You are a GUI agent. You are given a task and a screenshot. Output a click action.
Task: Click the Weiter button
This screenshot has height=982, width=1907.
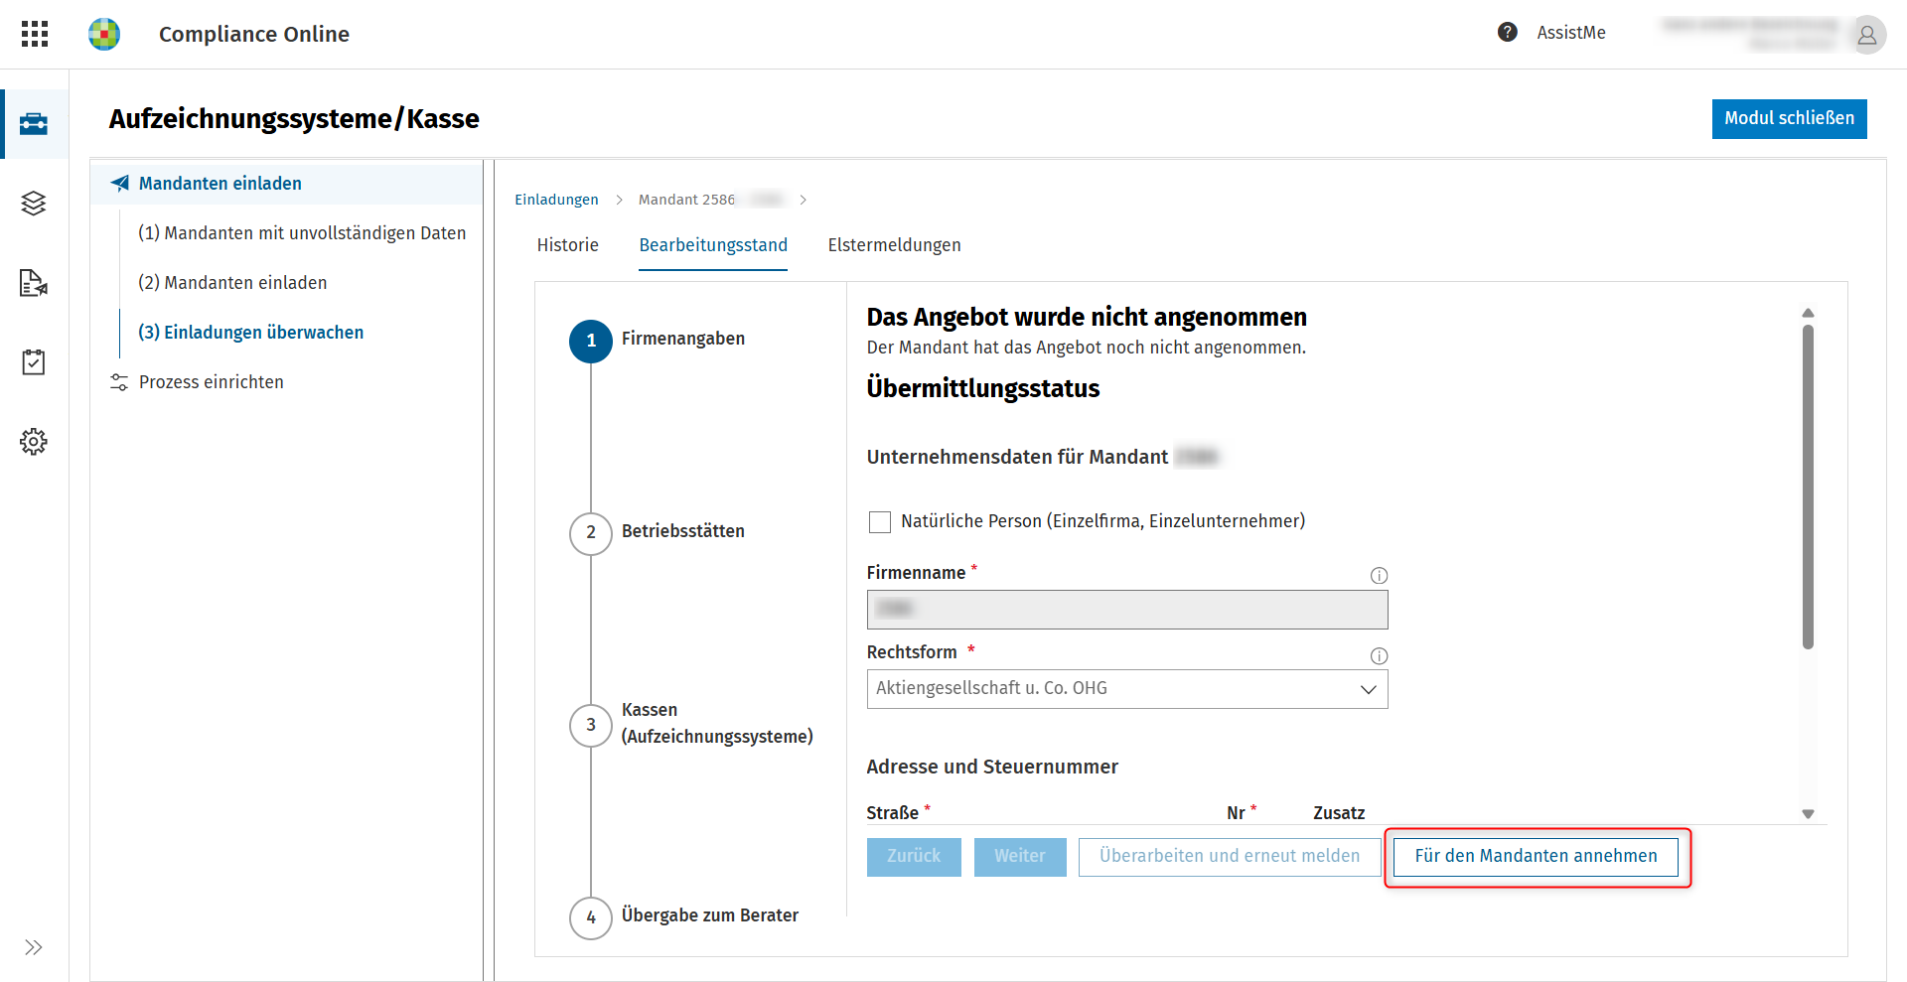[1020, 857]
